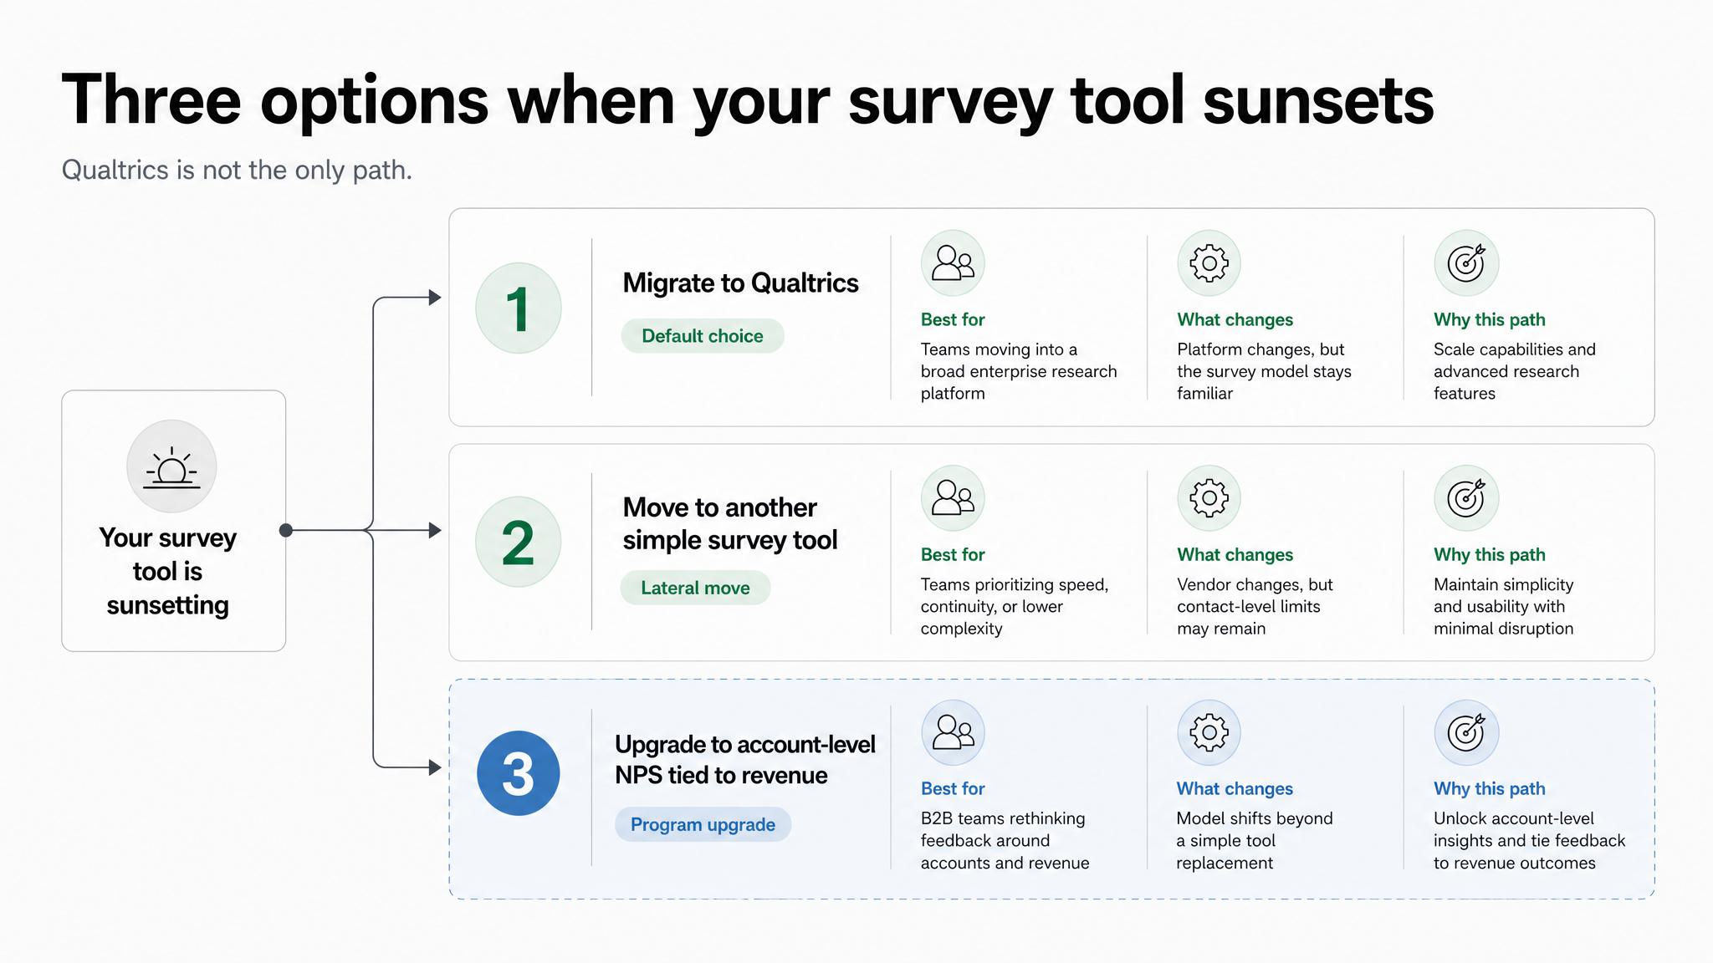Click the gear icon in the Program upgrade row
The height and width of the screenshot is (963, 1713).
click(x=1209, y=733)
